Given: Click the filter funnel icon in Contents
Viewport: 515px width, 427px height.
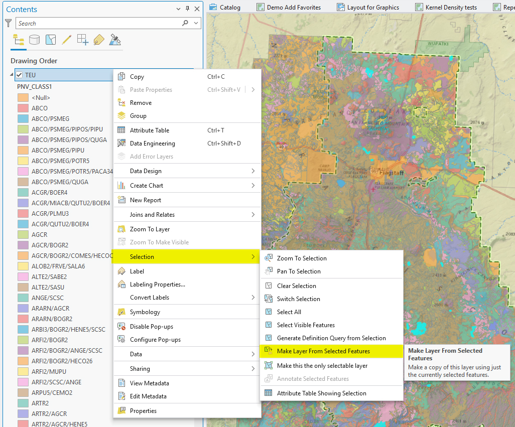Looking at the screenshot, I should [9, 23].
